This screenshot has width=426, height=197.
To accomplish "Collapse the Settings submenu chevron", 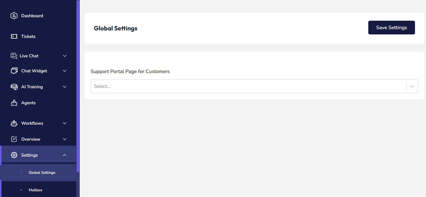I will [x=65, y=155].
